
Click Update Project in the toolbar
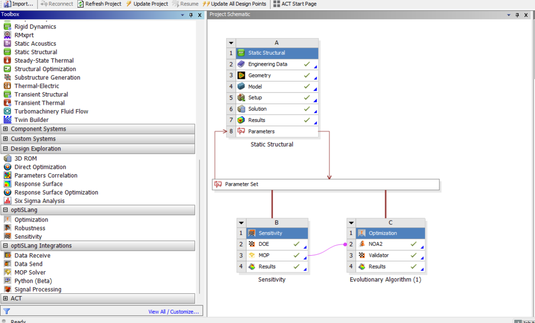click(x=147, y=4)
